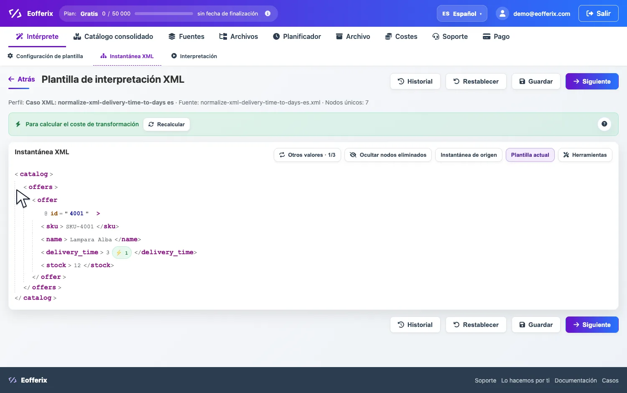Screen dimensions: 627x393
Task: Collapse the catalog opening node
Action: 34,174
